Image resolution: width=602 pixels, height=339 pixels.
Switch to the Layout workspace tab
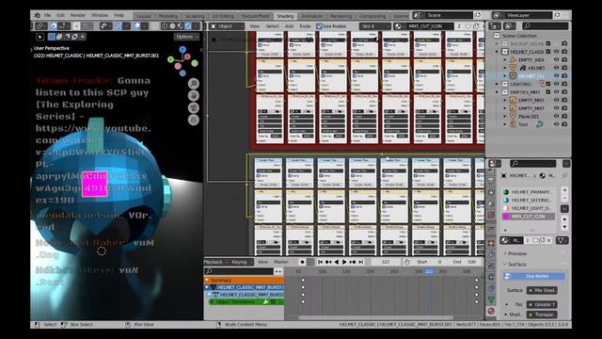[144, 16]
